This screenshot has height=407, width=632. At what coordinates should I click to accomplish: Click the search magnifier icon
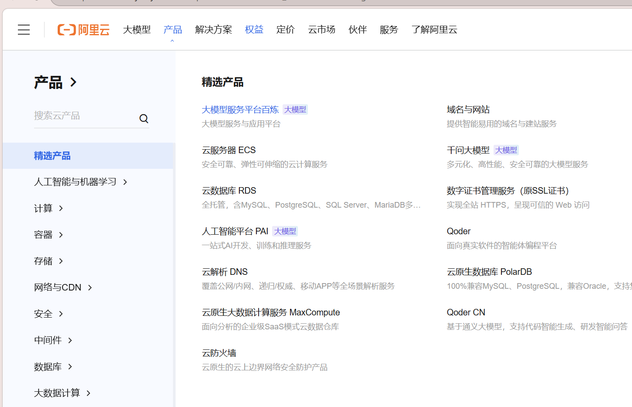tap(144, 119)
